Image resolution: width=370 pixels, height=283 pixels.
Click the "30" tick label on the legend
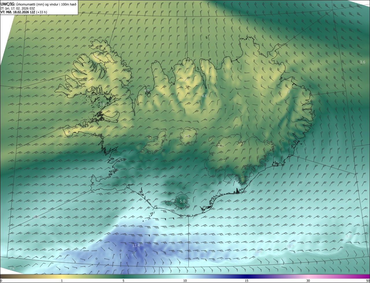point(308,281)
